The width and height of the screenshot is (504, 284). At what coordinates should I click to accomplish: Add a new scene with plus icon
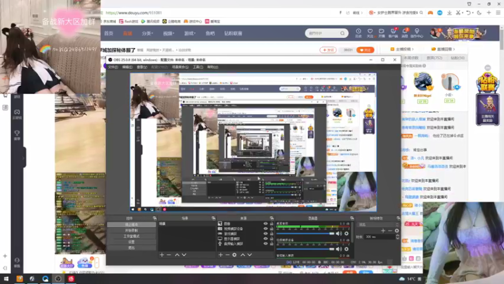[x=162, y=255]
